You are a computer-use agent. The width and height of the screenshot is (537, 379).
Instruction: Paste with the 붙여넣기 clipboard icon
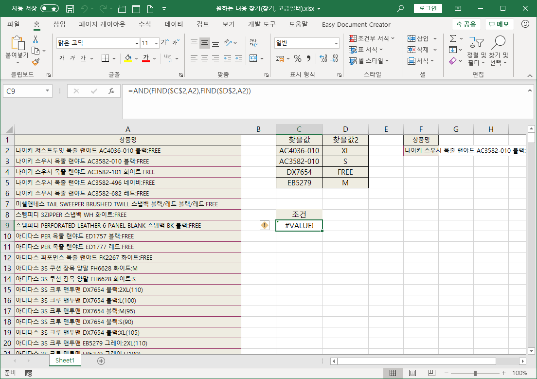[x=18, y=43]
